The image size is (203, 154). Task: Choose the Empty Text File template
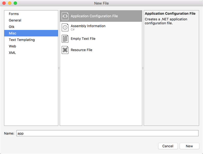[101, 39]
